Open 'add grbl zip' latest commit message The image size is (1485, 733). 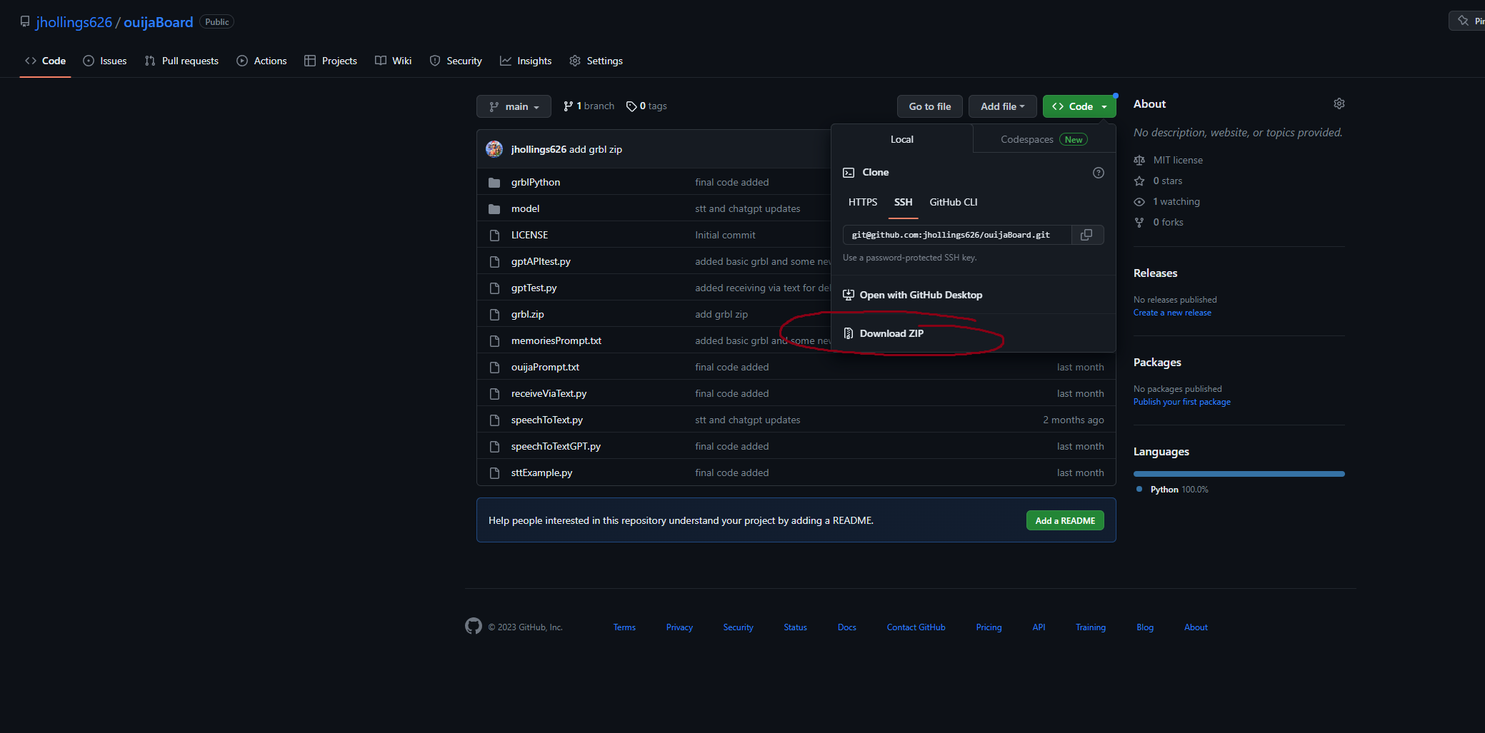(596, 149)
